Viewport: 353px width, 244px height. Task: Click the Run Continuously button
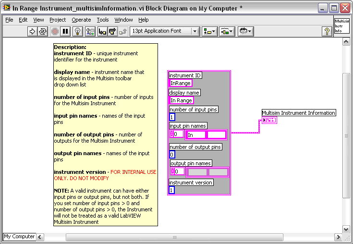[x=43, y=31]
